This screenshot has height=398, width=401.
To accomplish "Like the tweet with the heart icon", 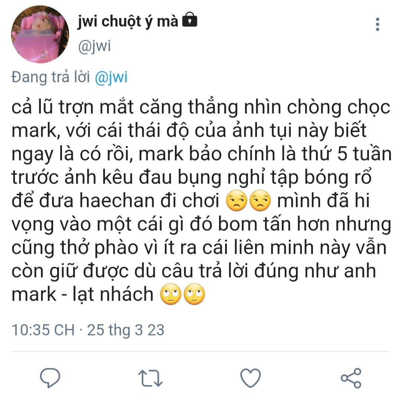I will 251,378.
